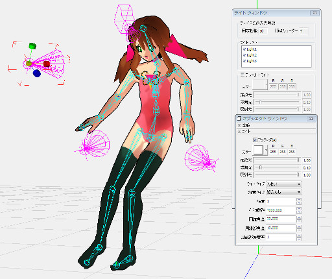Image resolution: width=332 pixels, height=279 pixels.
Task: Click the white color swatch in Object Window
Action: (259, 150)
